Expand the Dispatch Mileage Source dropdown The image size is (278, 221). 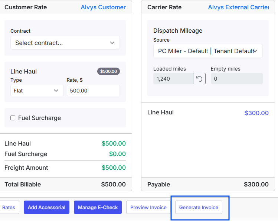[208, 51]
